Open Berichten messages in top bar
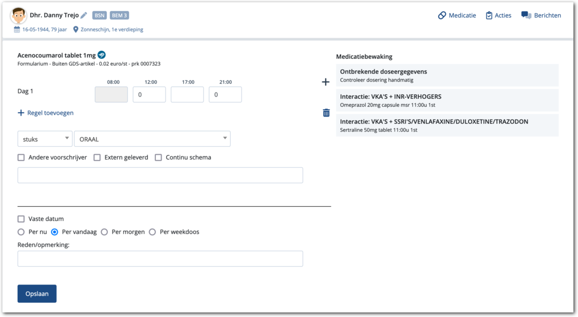Screen dimensions: 578x317 tap(541, 15)
